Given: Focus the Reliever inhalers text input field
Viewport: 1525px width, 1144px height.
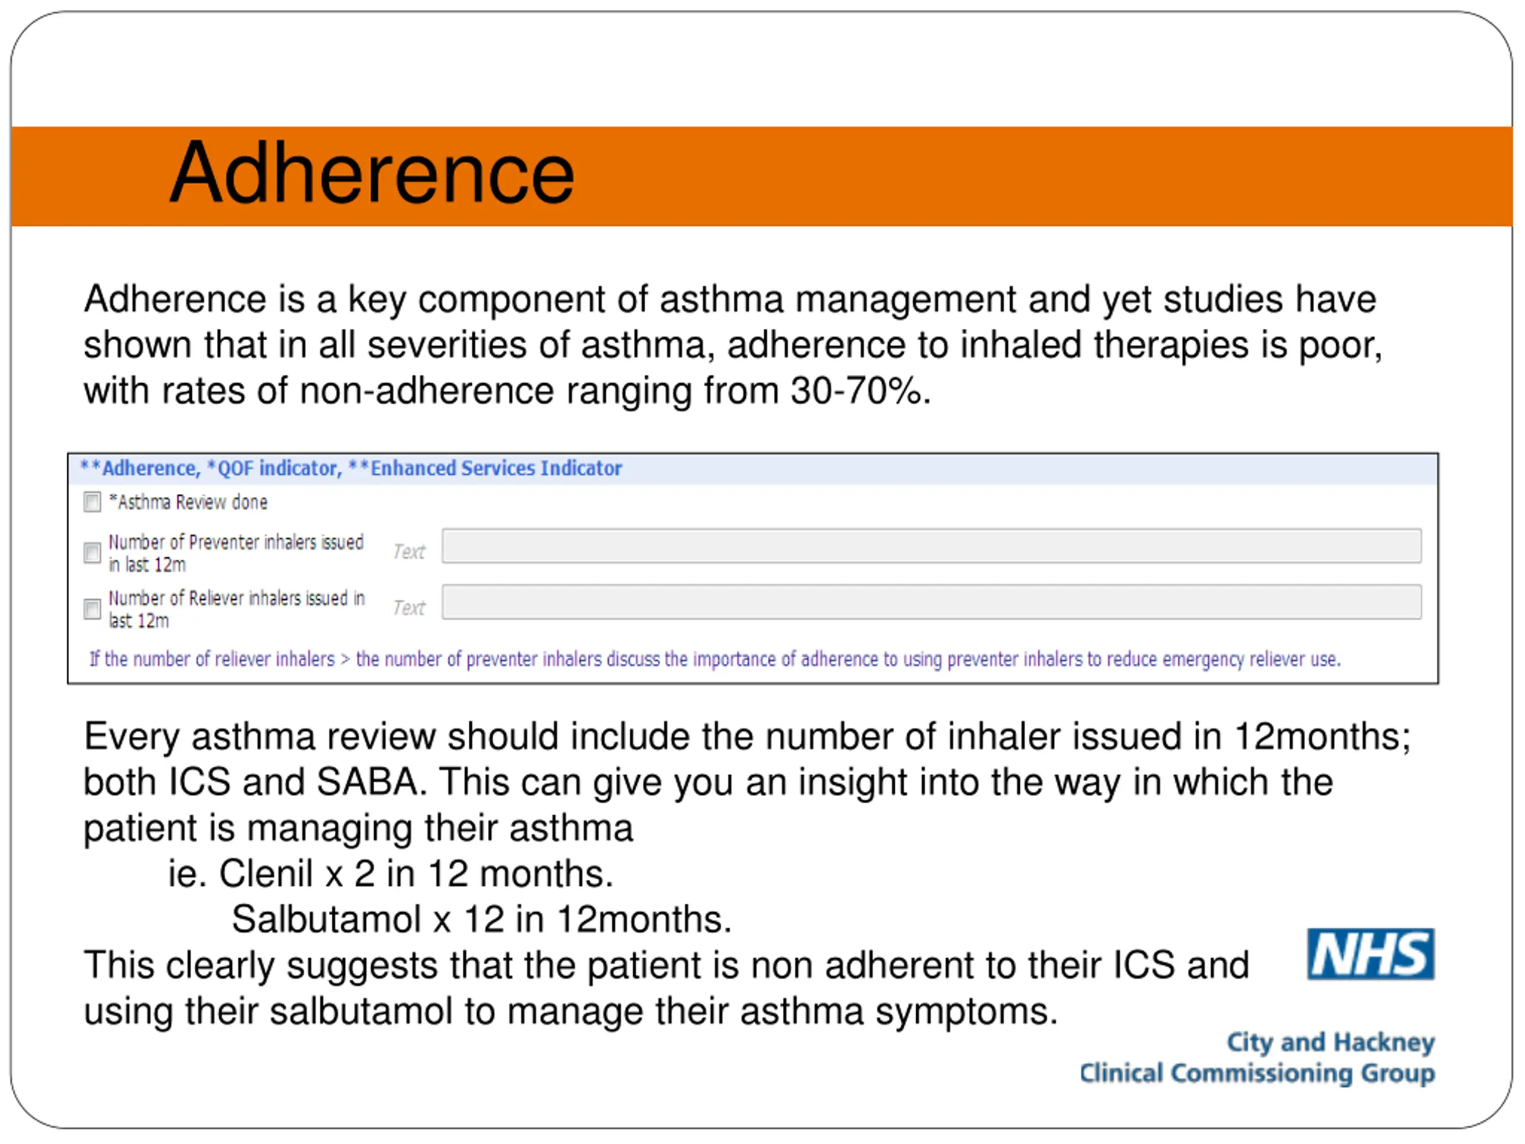Looking at the screenshot, I should click(932, 602).
